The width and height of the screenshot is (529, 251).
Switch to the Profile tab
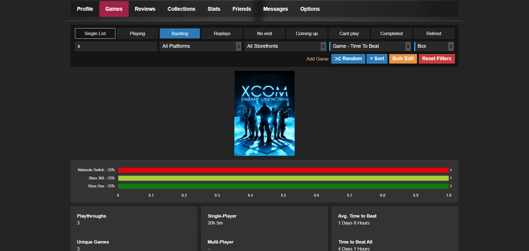click(85, 9)
